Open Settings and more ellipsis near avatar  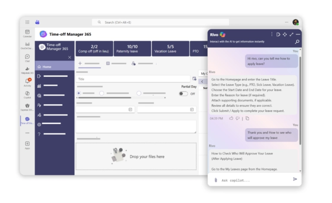[287, 22]
